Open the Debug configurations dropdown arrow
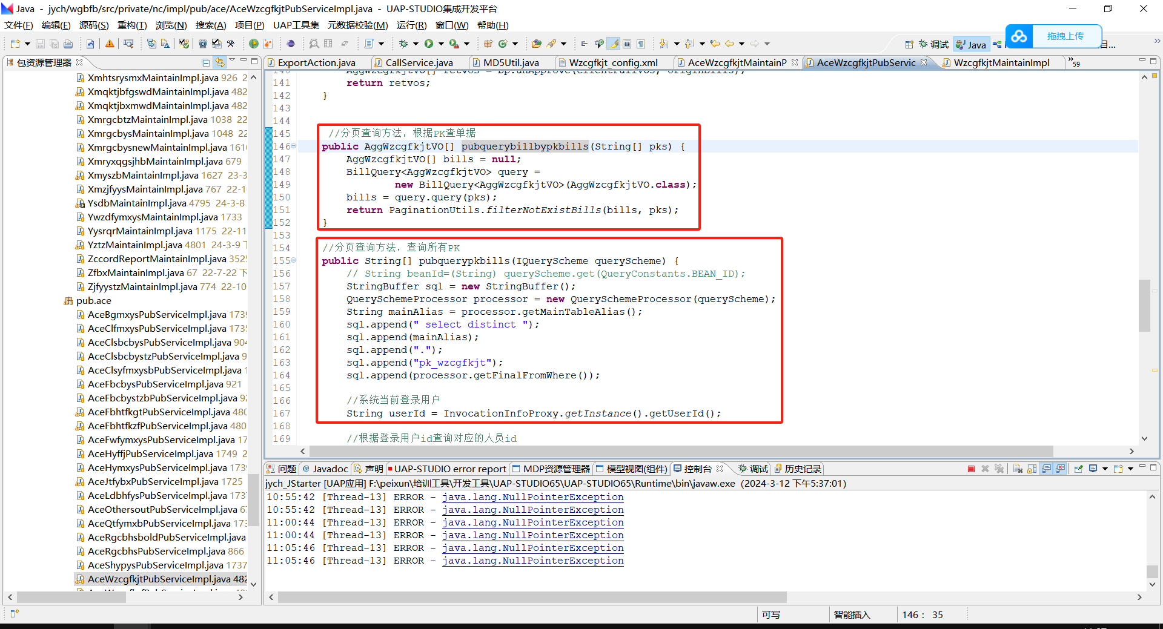 tap(416, 44)
